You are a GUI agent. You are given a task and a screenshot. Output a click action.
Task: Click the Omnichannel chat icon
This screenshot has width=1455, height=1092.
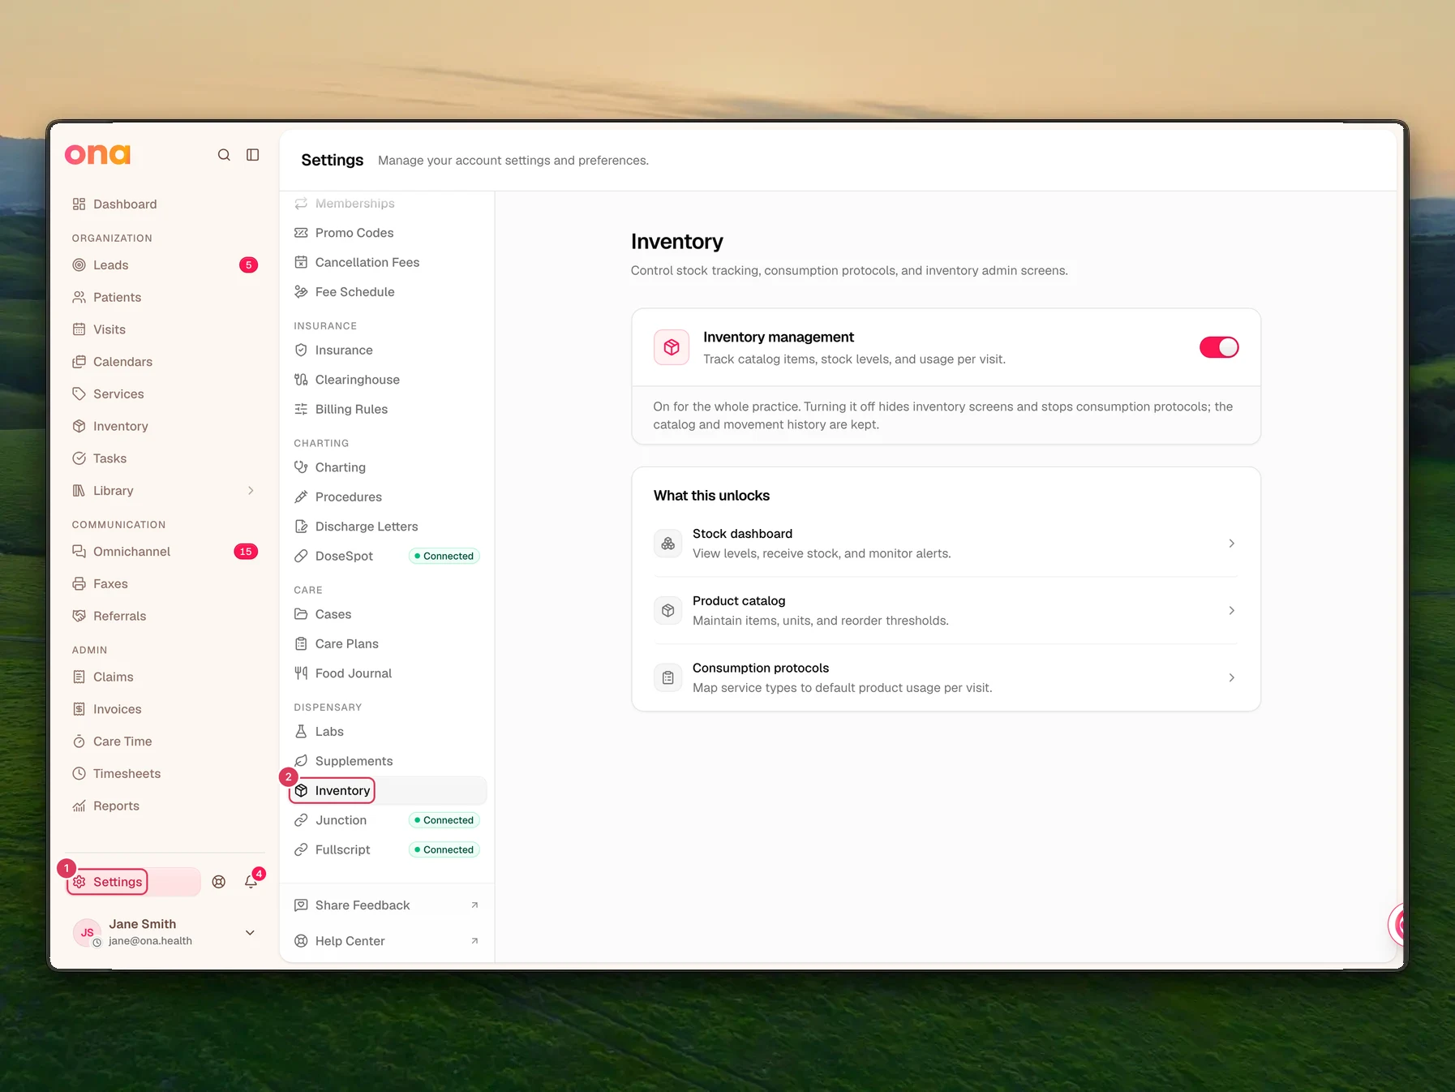click(x=79, y=552)
